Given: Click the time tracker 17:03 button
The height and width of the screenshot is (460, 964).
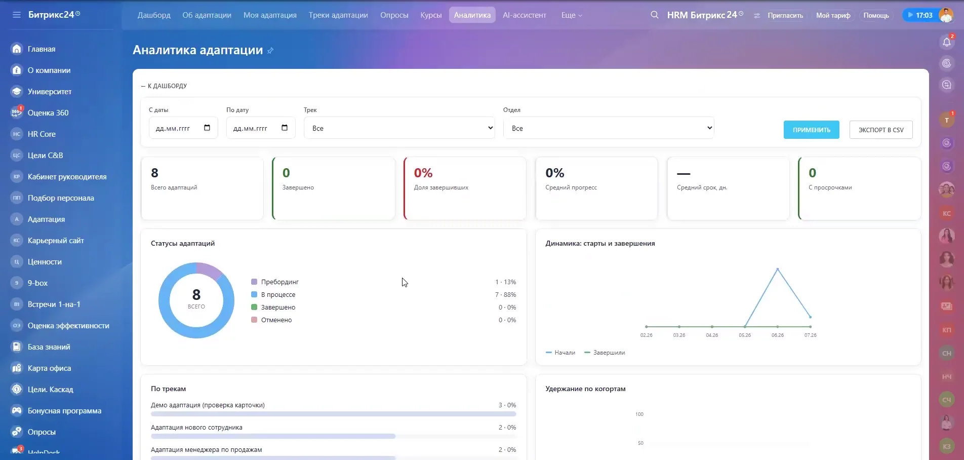Looking at the screenshot, I should tap(919, 15).
